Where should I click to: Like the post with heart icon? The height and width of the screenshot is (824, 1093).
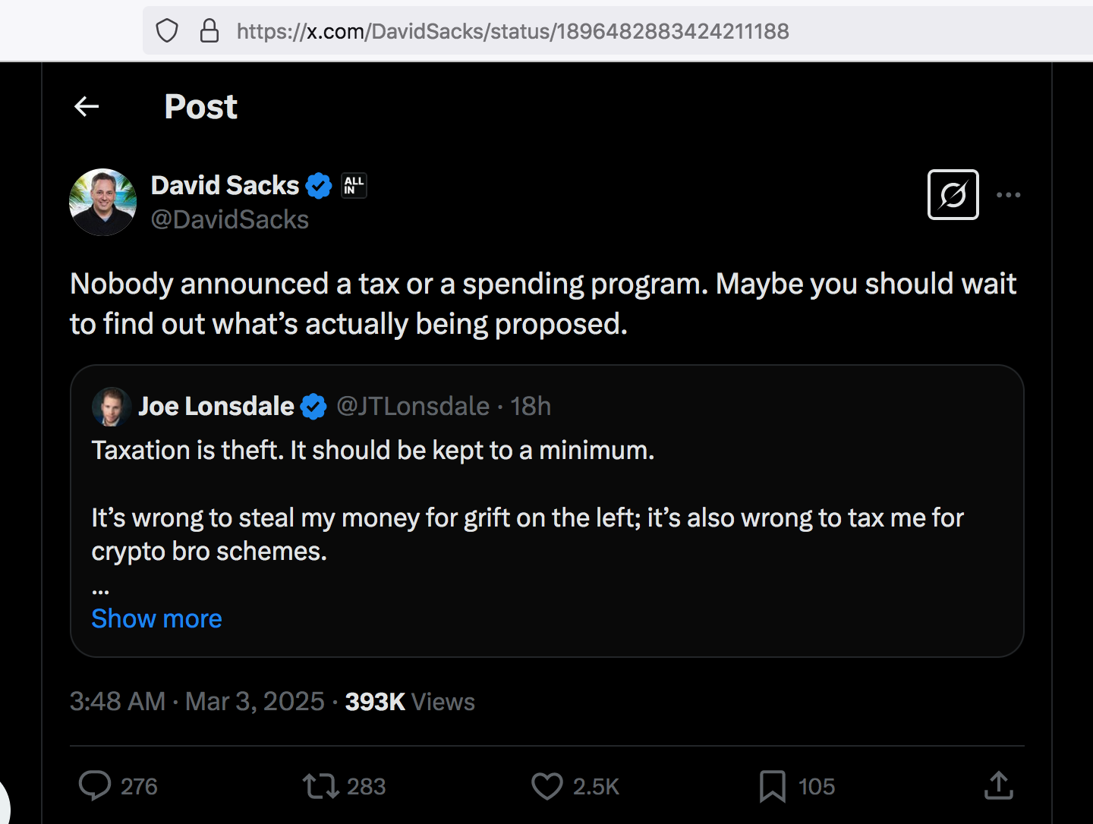pyautogui.click(x=546, y=786)
